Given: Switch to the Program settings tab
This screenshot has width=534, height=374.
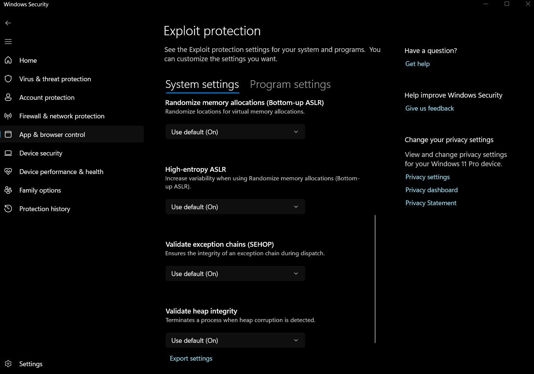Looking at the screenshot, I should (x=290, y=85).
